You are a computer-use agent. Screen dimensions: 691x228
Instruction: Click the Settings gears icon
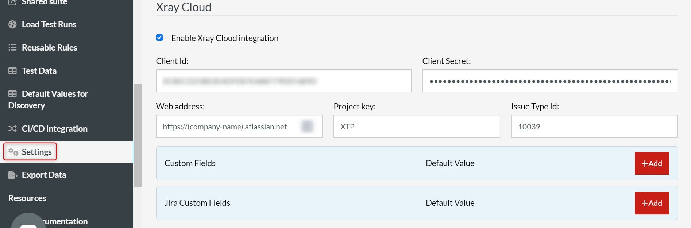(13, 152)
